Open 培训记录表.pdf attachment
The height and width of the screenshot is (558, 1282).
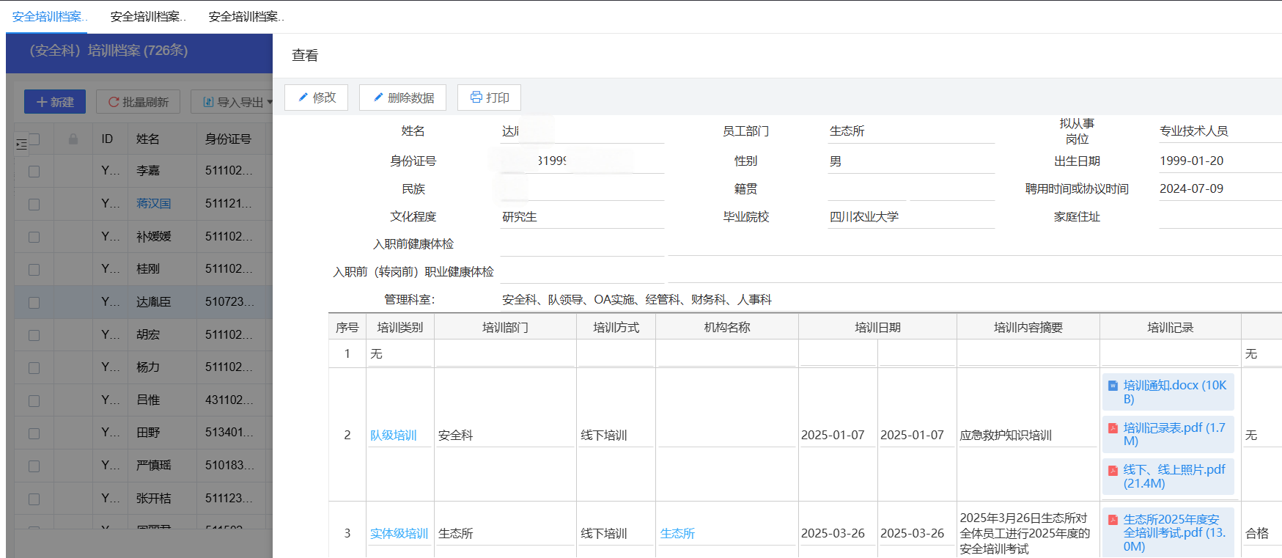pyautogui.click(x=1168, y=434)
